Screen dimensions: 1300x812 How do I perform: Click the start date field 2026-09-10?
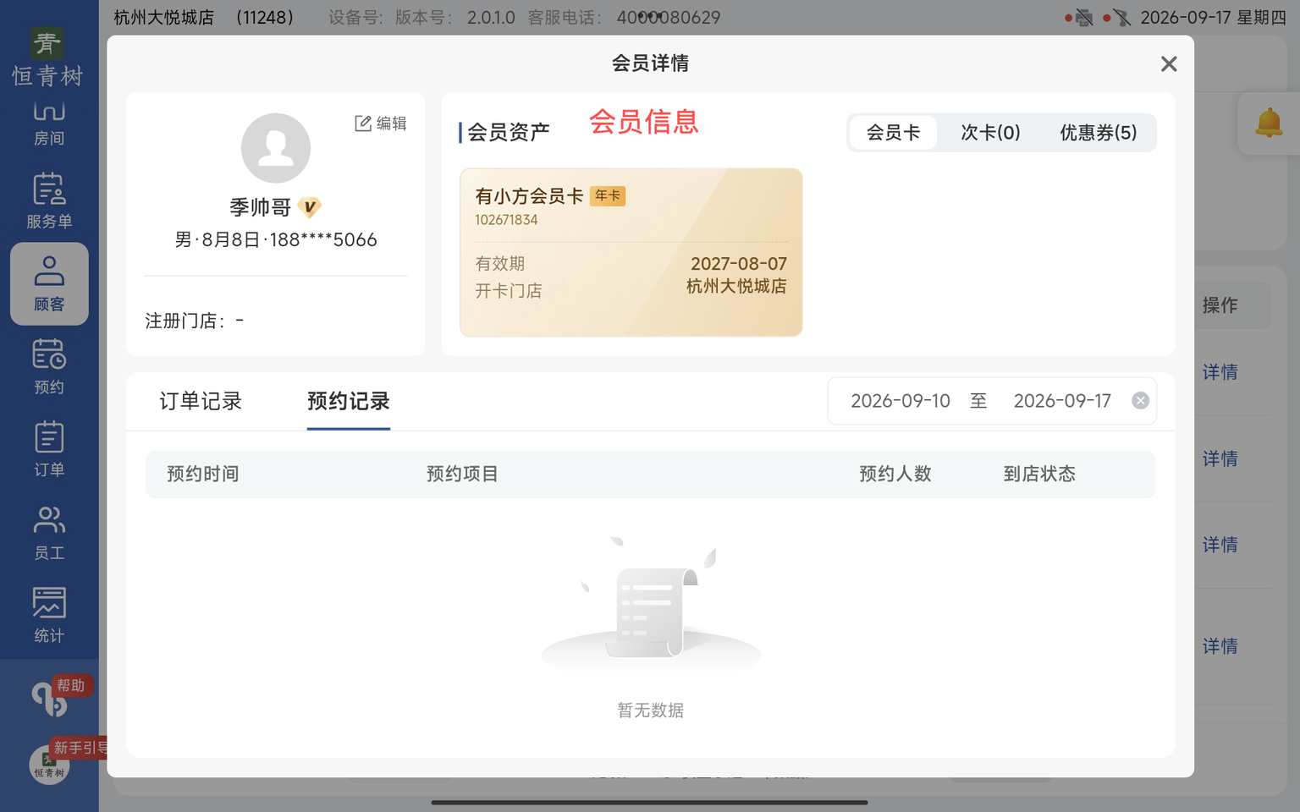[901, 401]
